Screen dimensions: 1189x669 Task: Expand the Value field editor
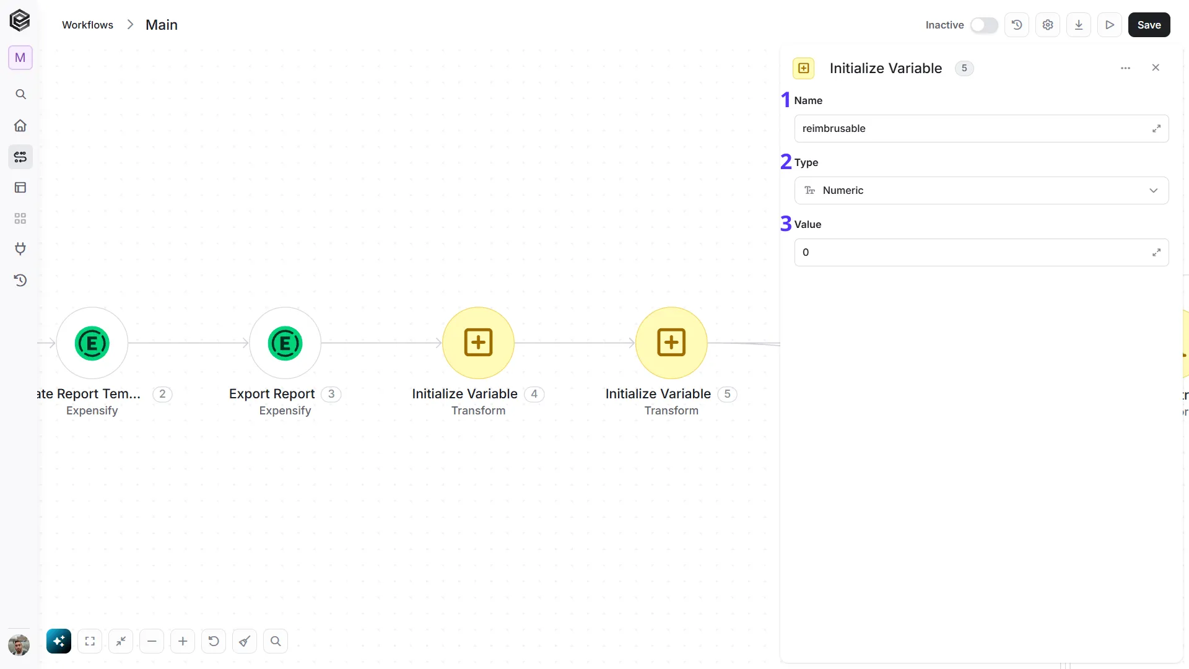coord(1156,253)
